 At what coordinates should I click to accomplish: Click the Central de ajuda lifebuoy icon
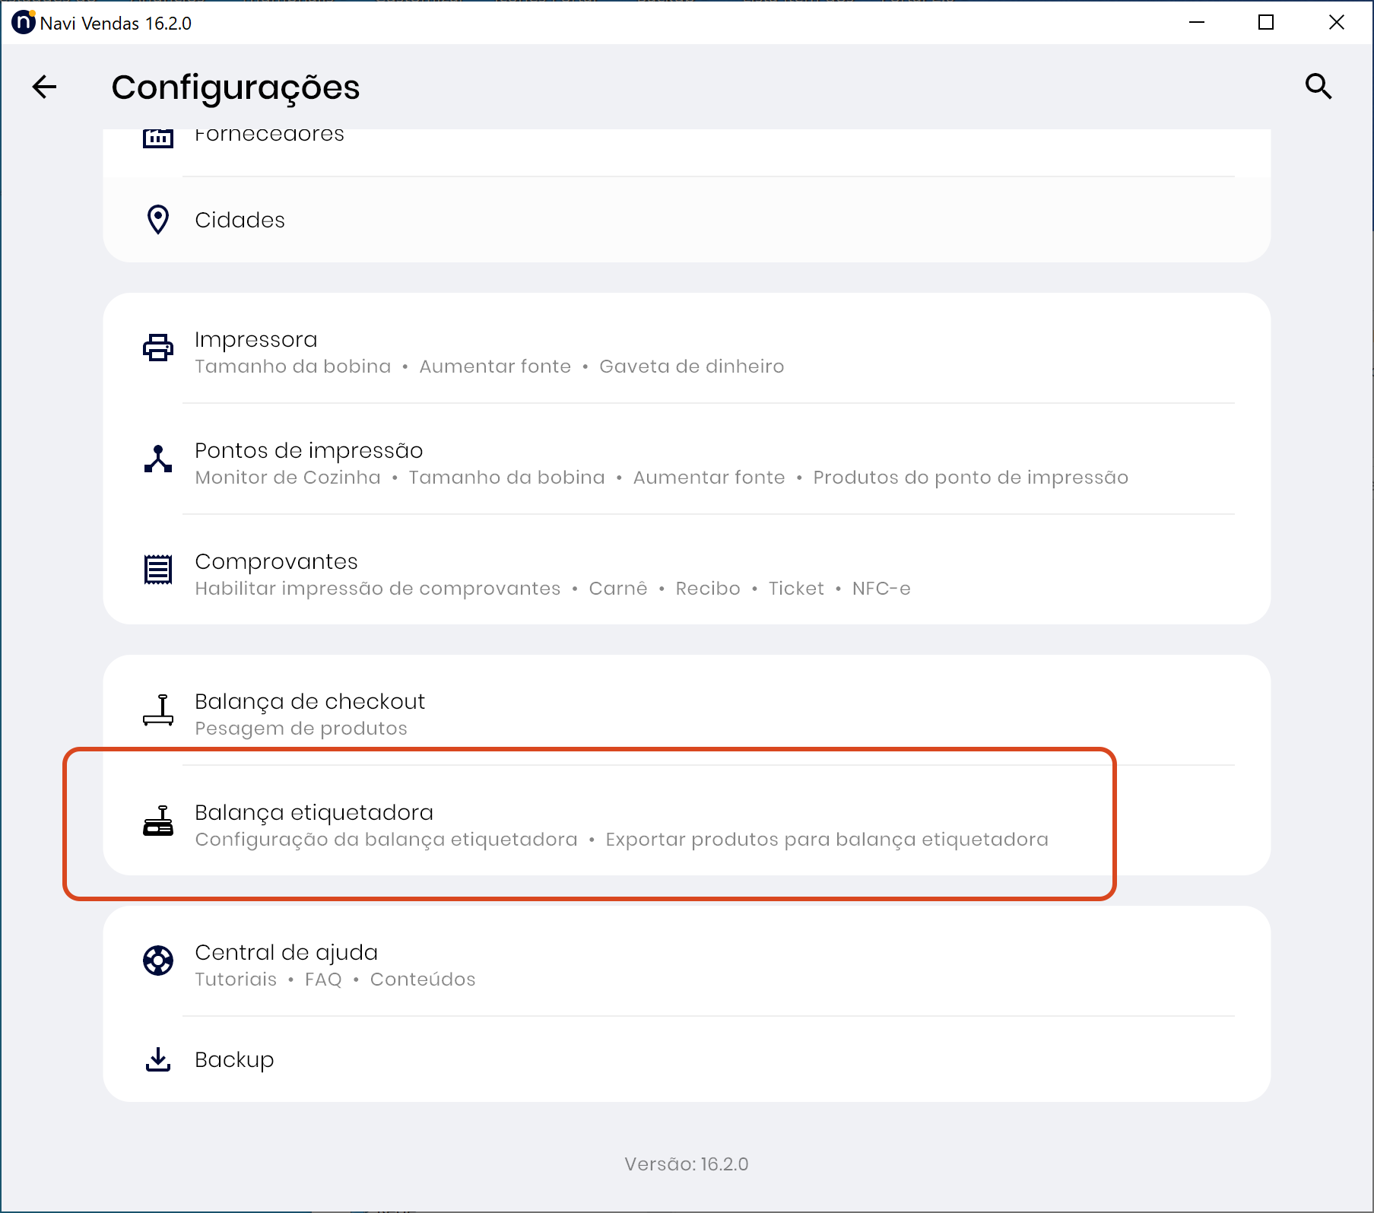click(158, 961)
